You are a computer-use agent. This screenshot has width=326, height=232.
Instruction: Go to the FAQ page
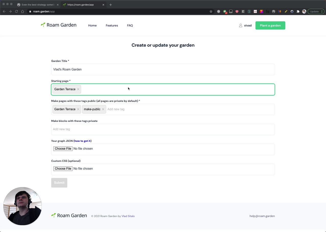[130, 25]
